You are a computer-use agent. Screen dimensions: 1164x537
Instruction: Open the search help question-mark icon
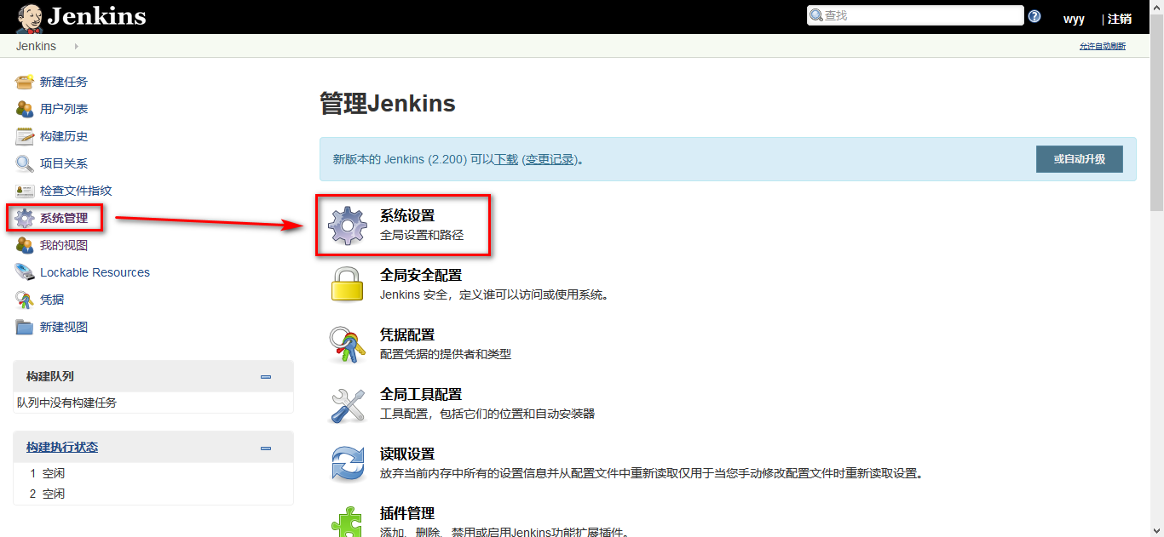pos(1034,16)
